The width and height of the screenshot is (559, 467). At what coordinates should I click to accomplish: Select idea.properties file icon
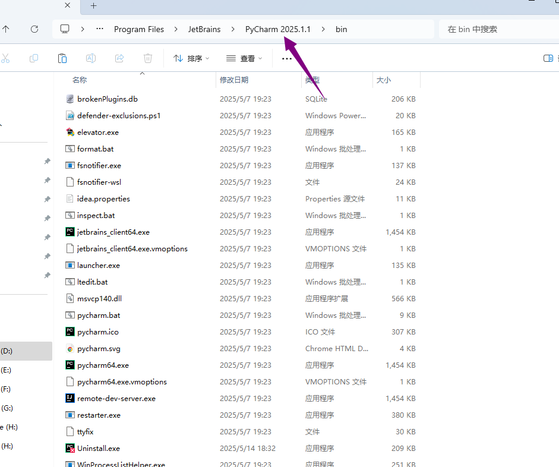[70, 198]
